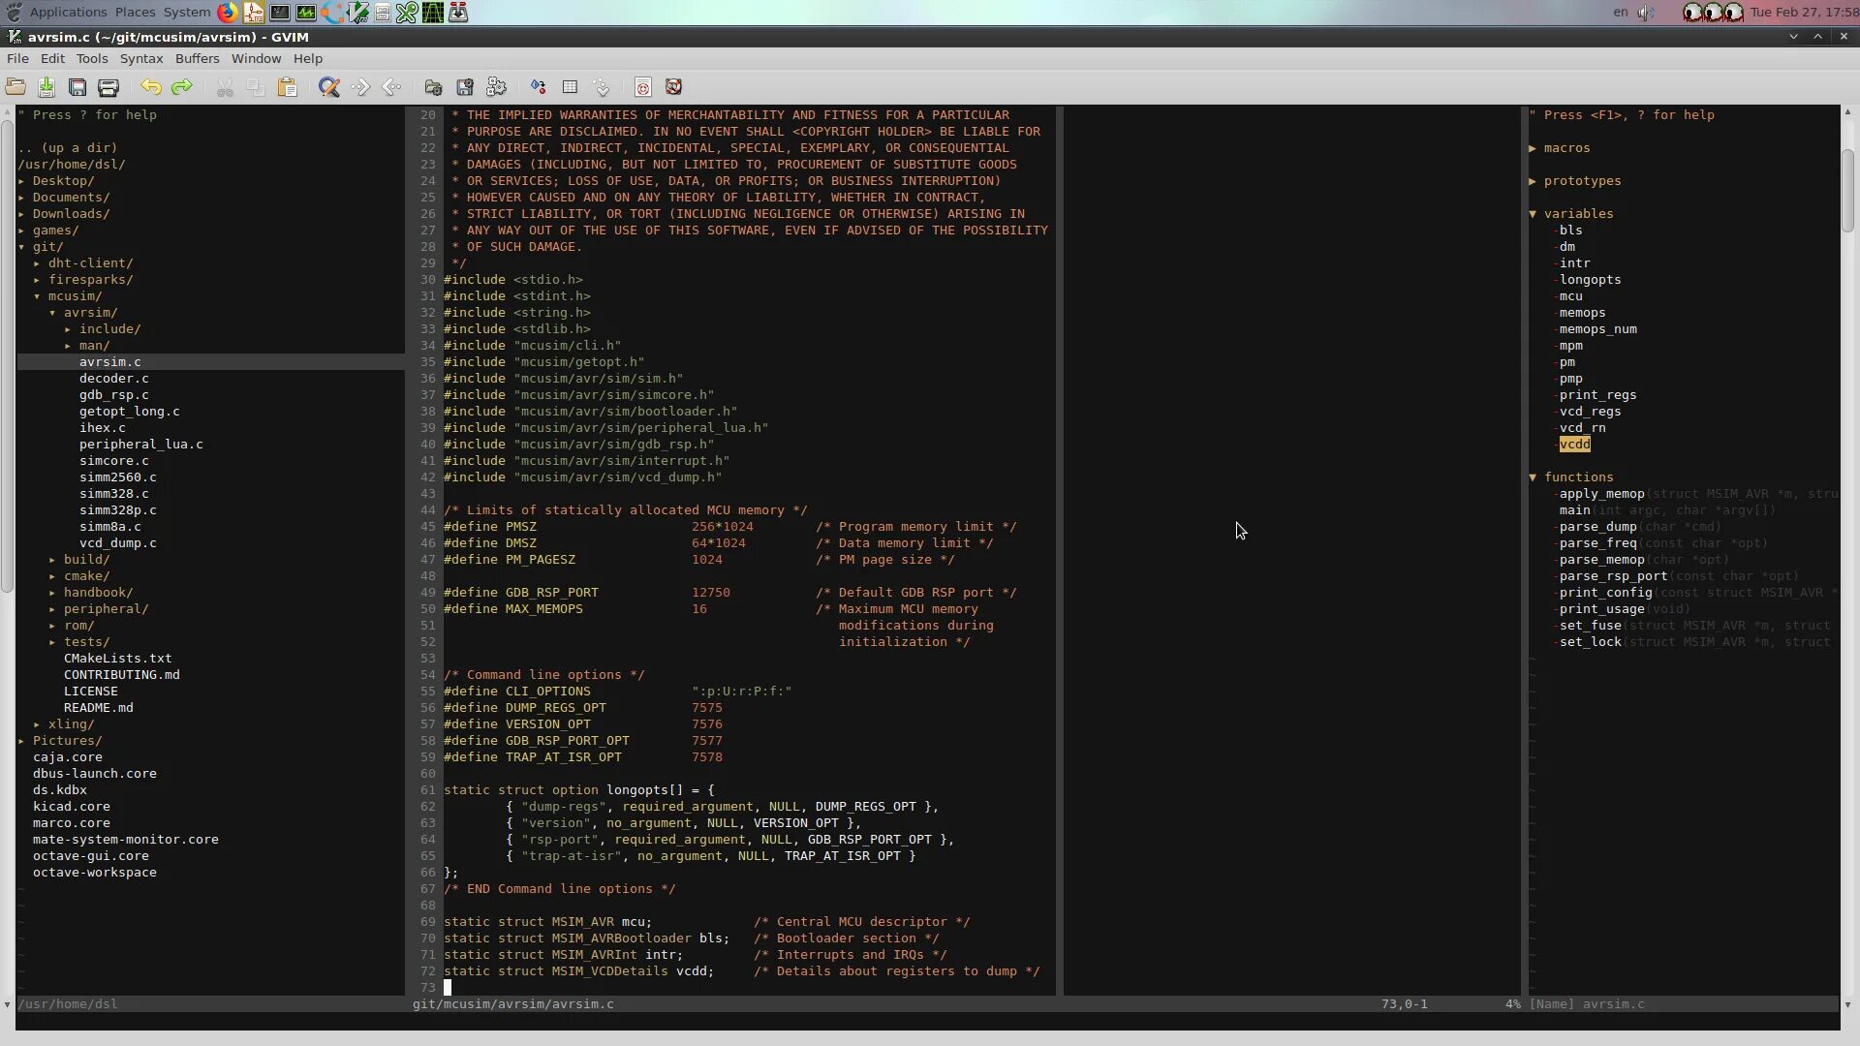Select the Undo icon on the toolbar

(x=151, y=87)
